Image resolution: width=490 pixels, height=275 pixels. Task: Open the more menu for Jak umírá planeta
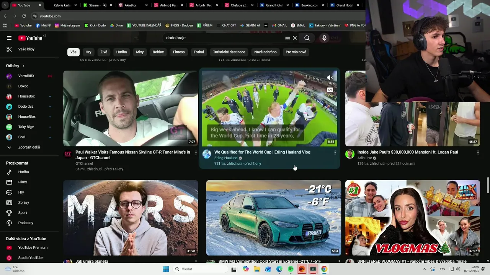196,262
